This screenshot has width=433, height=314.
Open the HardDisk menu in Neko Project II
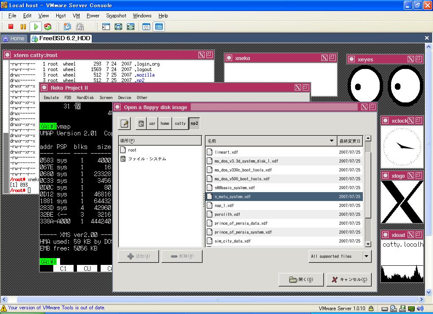[85, 98]
